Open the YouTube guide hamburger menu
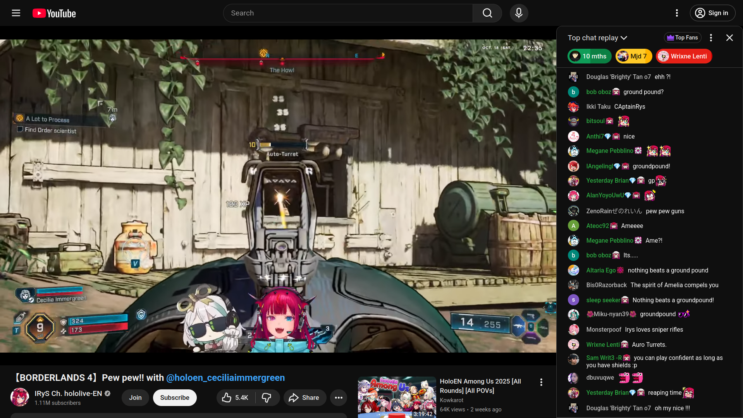 (16, 13)
